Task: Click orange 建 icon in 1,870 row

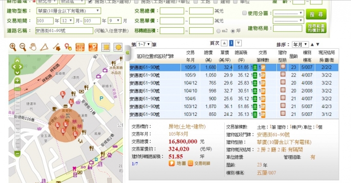Action: 263,107
